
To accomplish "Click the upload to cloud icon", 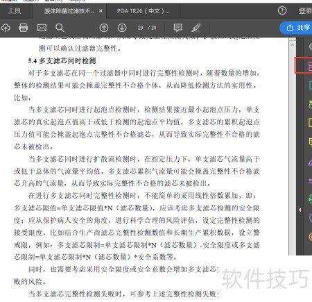I will tap(6, 28).
